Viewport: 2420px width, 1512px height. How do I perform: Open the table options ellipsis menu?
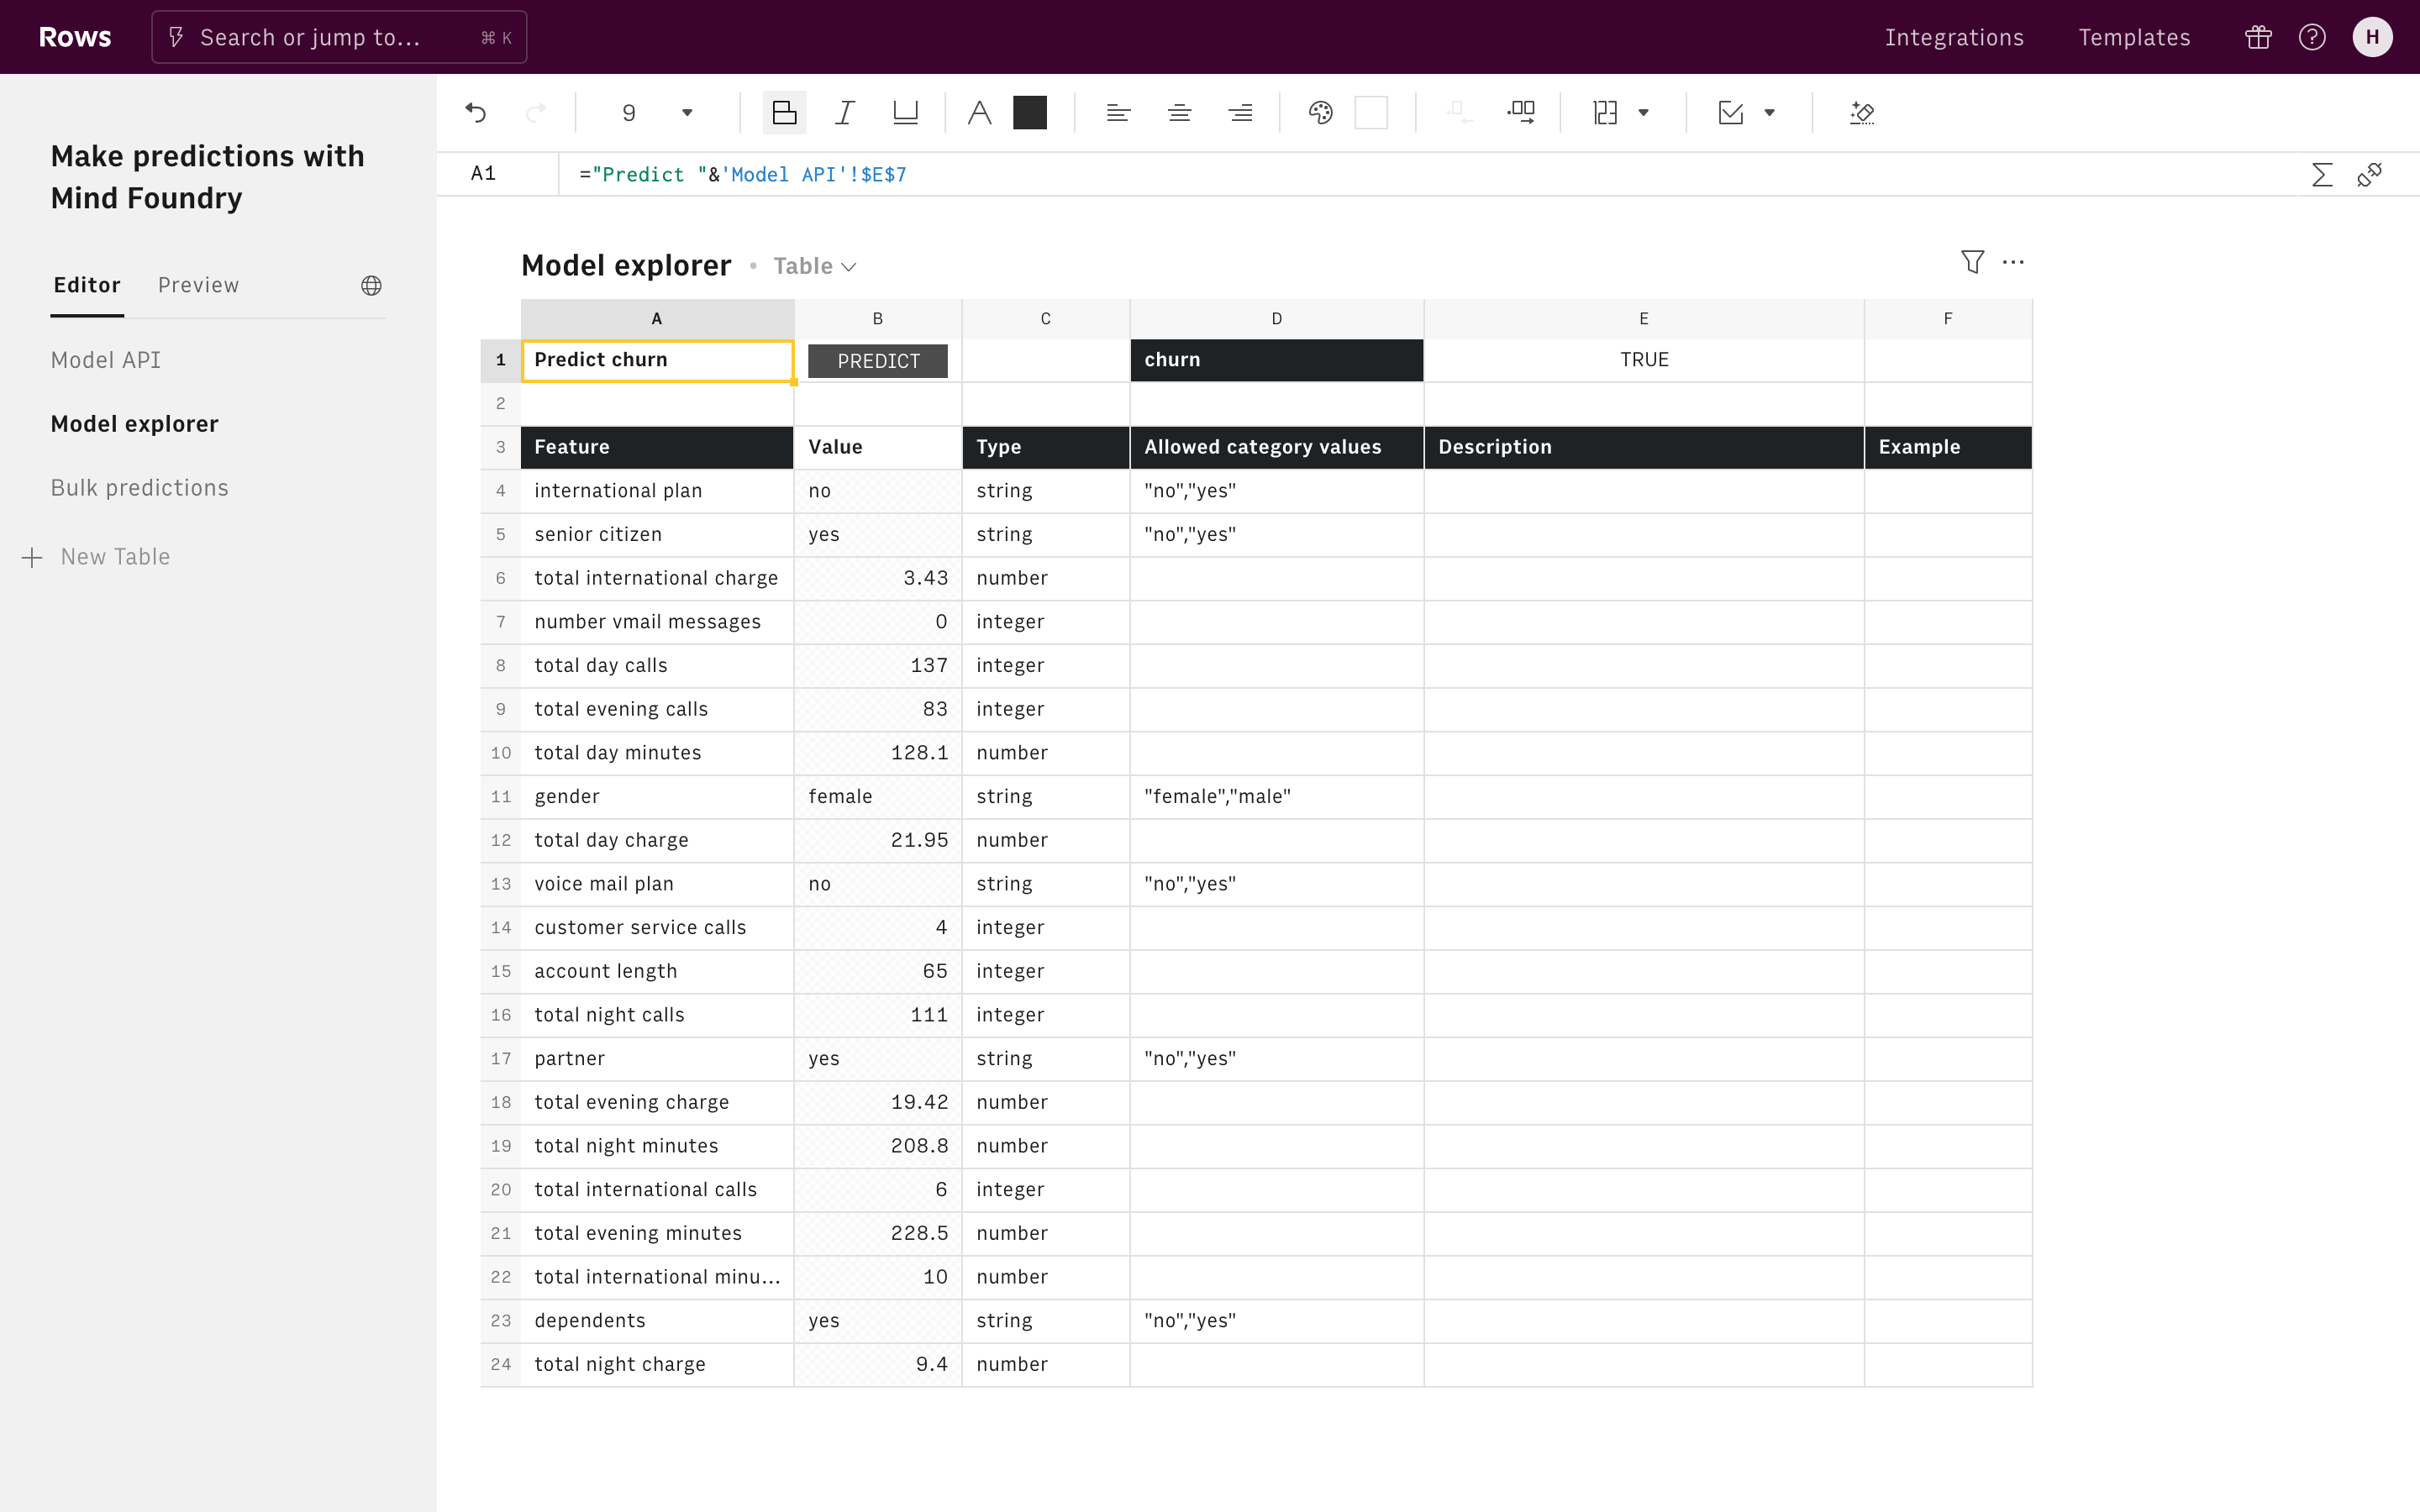2013,262
